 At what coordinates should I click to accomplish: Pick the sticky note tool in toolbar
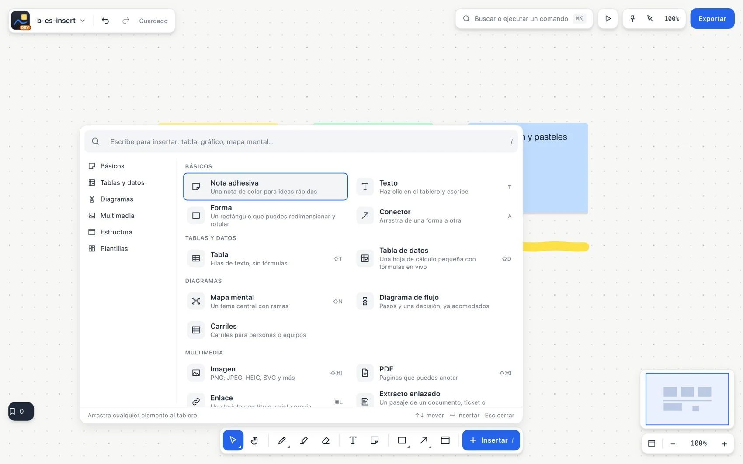[375, 440]
